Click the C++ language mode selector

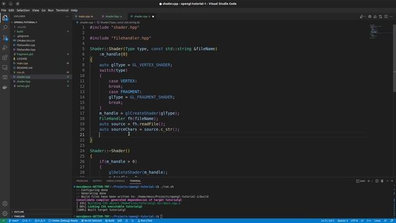369,221
